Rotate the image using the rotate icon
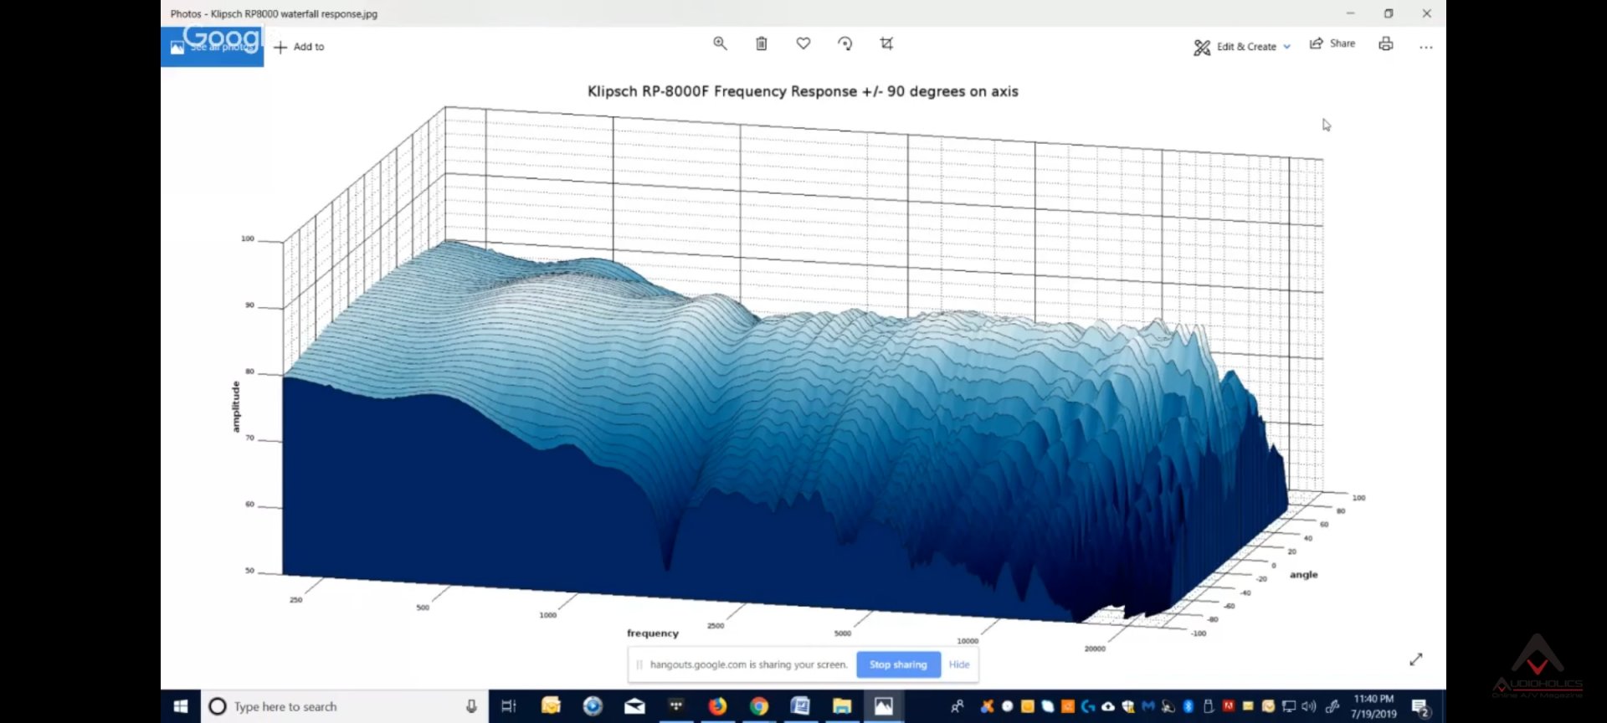This screenshot has height=723, width=1607. tap(845, 44)
